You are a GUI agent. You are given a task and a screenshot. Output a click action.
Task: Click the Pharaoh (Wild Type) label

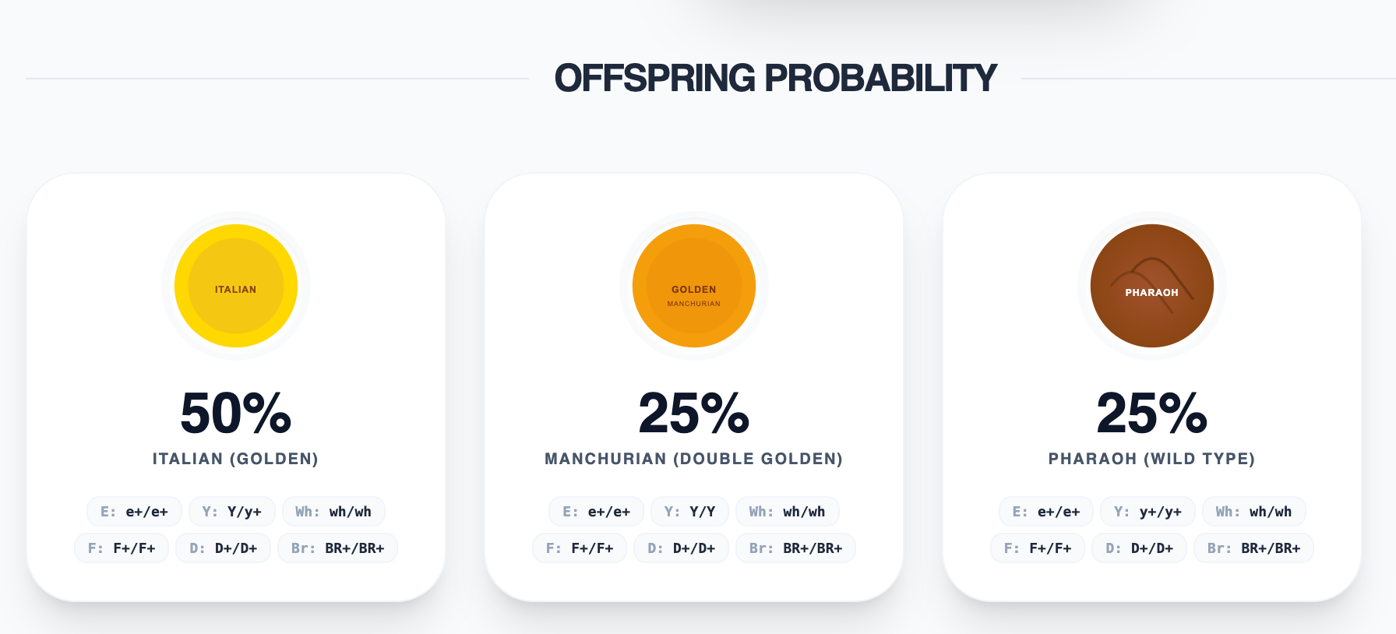[1152, 459]
